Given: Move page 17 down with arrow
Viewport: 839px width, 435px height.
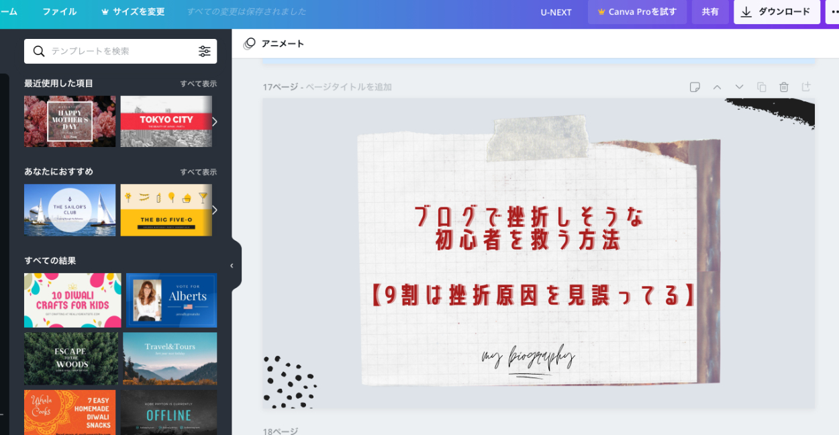Looking at the screenshot, I should [739, 87].
